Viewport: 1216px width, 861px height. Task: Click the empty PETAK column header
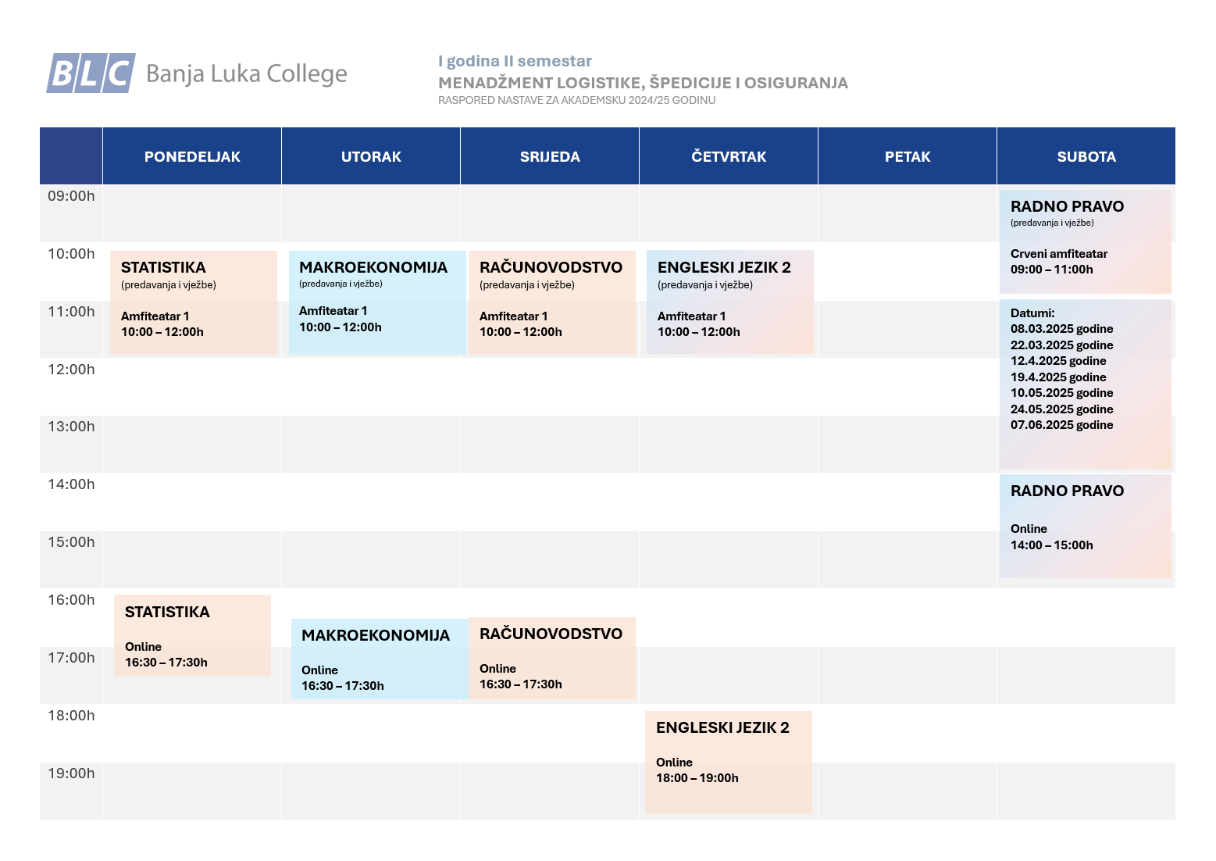[908, 156]
